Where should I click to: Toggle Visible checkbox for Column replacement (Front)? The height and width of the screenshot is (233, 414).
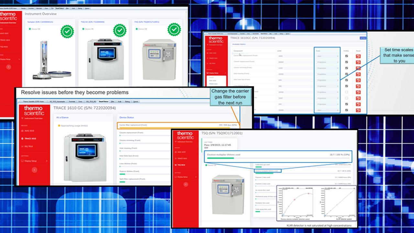pyautogui.click(x=347, y=62)
